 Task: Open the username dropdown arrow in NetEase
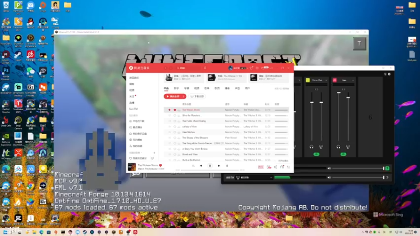(x=247, y=68)
